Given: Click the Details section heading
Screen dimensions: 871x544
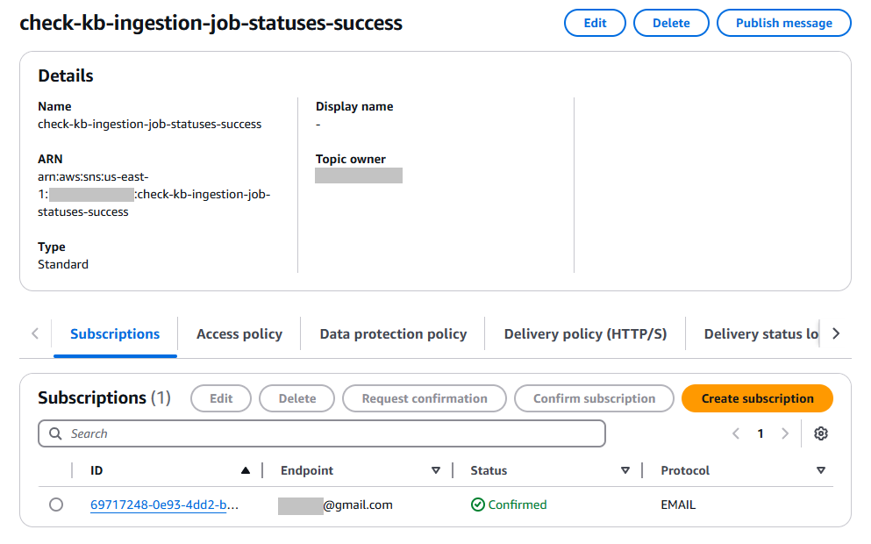Looking at the screenshot, I should pos(66,75).
